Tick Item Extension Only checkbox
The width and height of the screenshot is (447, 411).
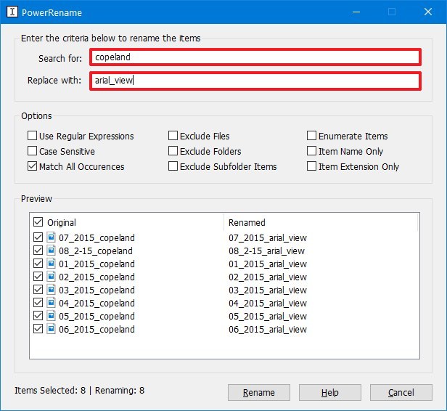pyautogui.click(x=311, y=166)
